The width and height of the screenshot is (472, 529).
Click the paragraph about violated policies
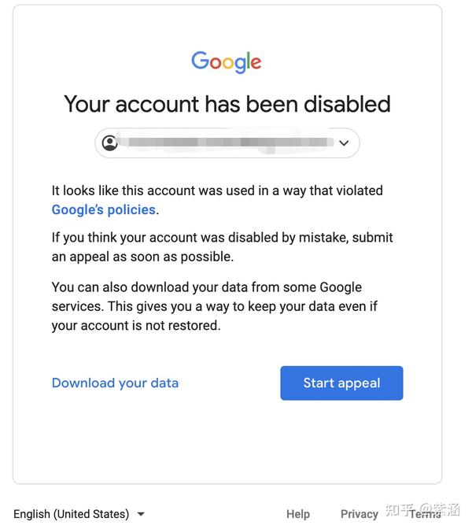coord(217,191)
